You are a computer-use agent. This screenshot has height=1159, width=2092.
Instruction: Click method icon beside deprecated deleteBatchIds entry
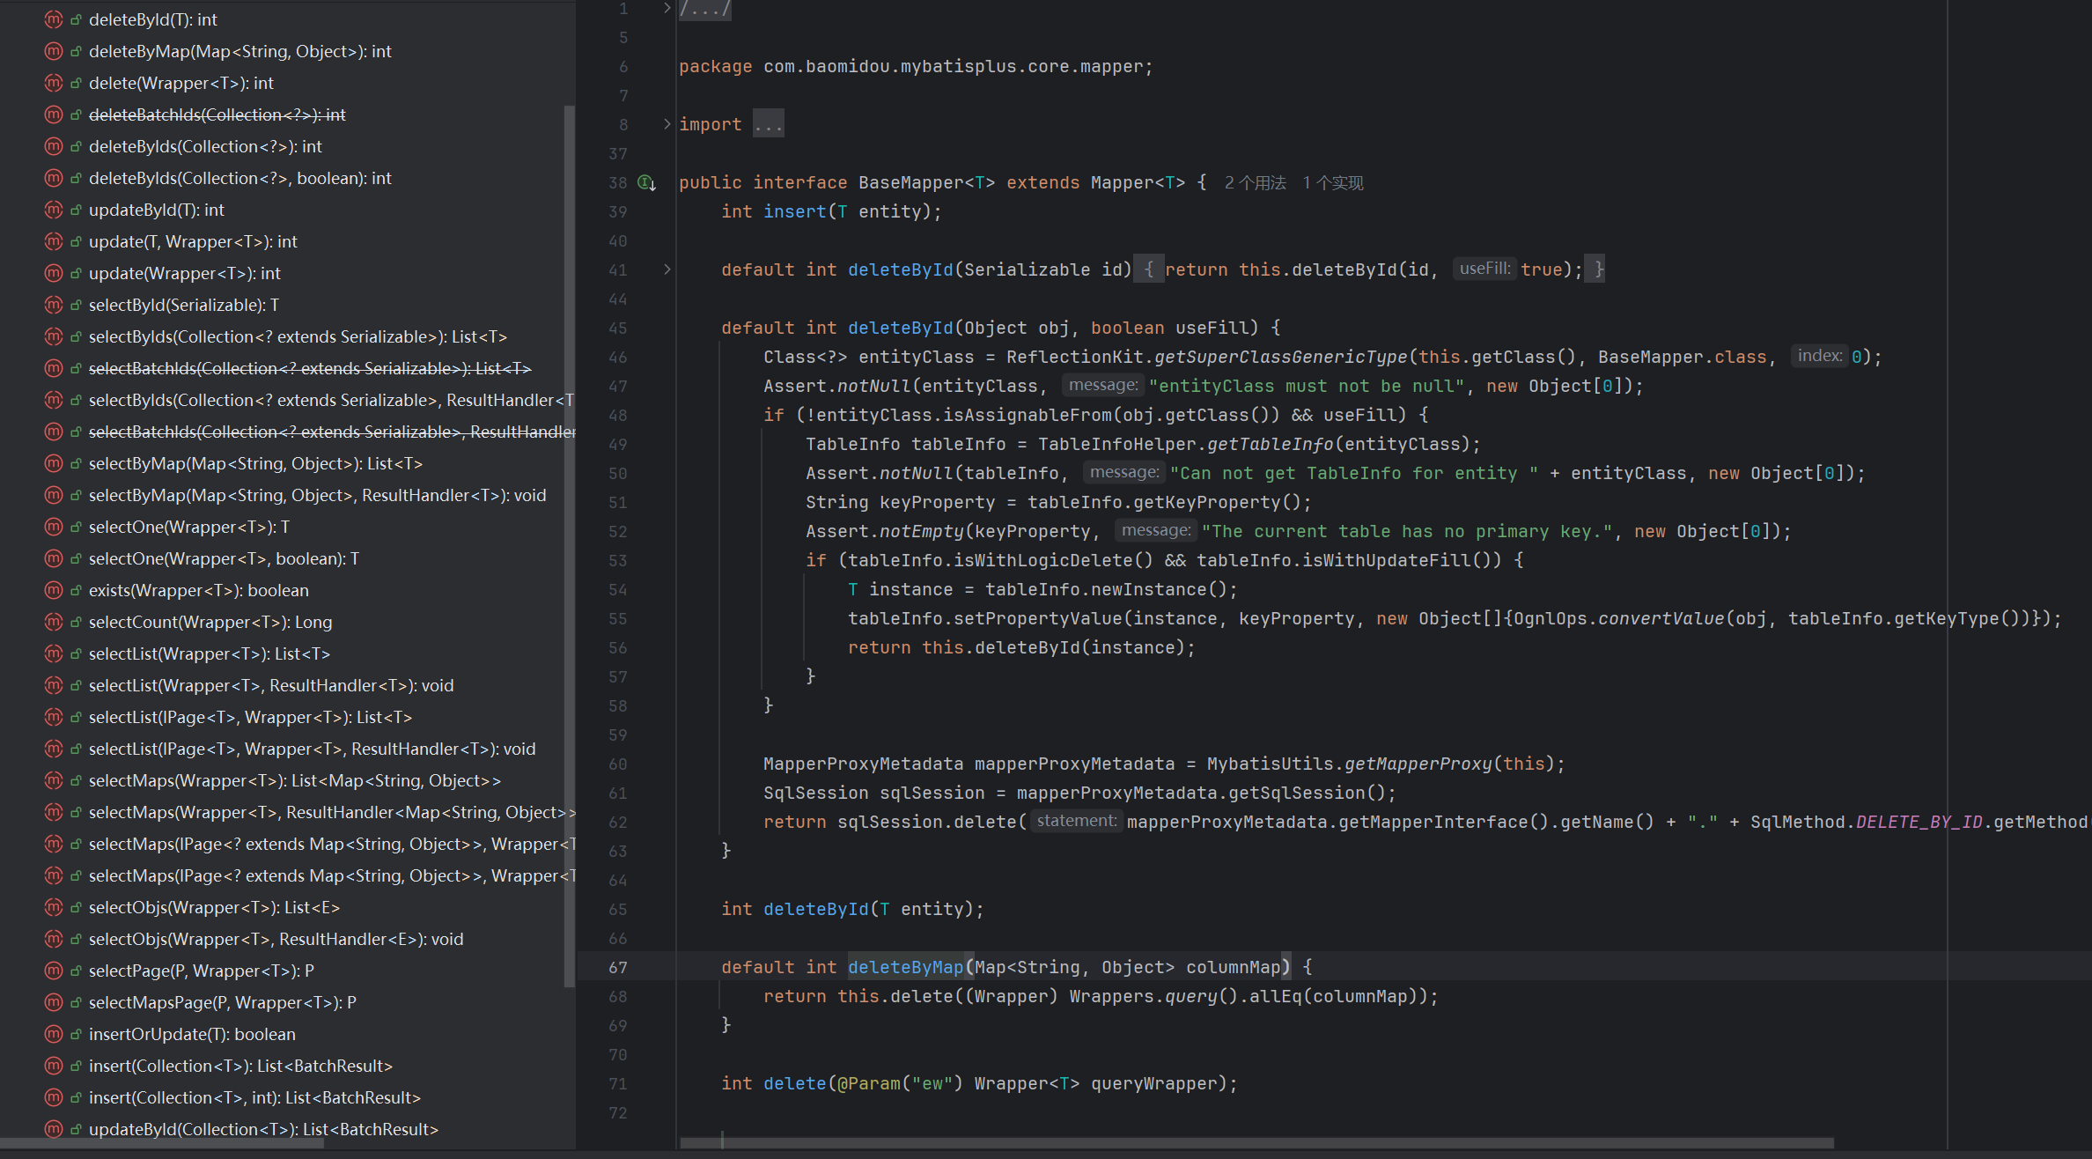point(54,114)
